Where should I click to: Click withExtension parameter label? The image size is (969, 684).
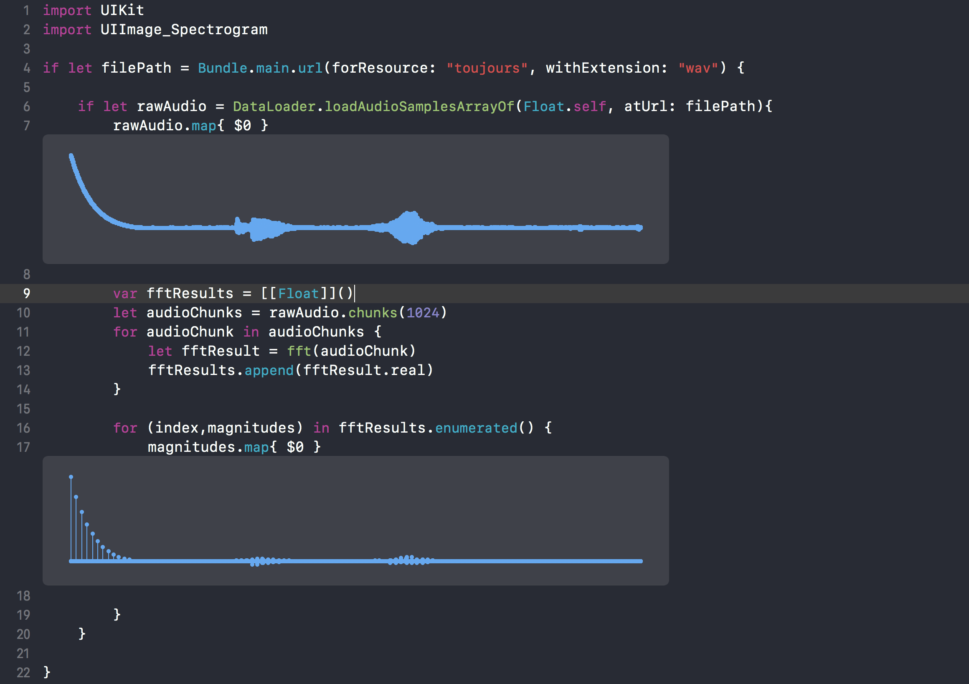(x=606, y=68)
